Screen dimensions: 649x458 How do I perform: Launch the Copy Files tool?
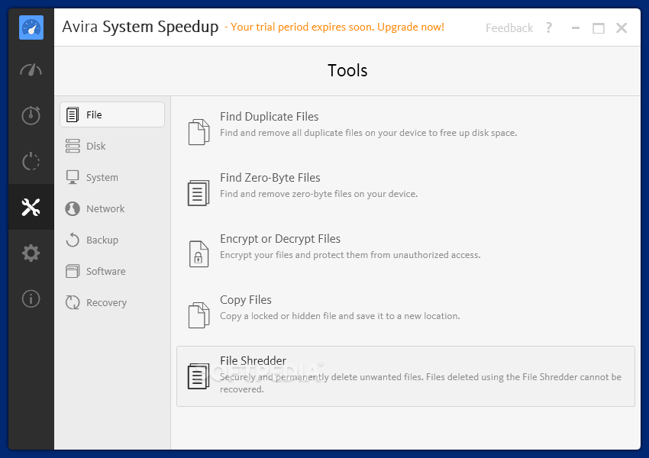tap(245, 299)
